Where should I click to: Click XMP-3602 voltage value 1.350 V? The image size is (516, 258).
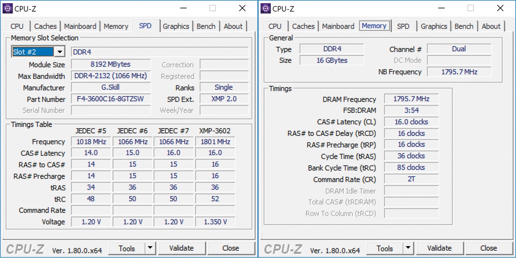(215, 222)
